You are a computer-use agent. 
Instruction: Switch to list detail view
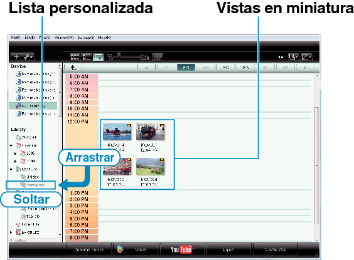pos(87,57)
